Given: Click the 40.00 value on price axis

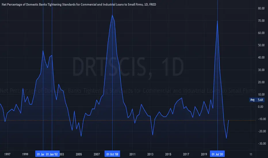Looking at the screenshot, I should tap(261, 57).
